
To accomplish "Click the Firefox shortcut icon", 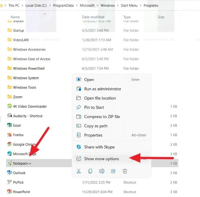I will [x=9, y=135].
